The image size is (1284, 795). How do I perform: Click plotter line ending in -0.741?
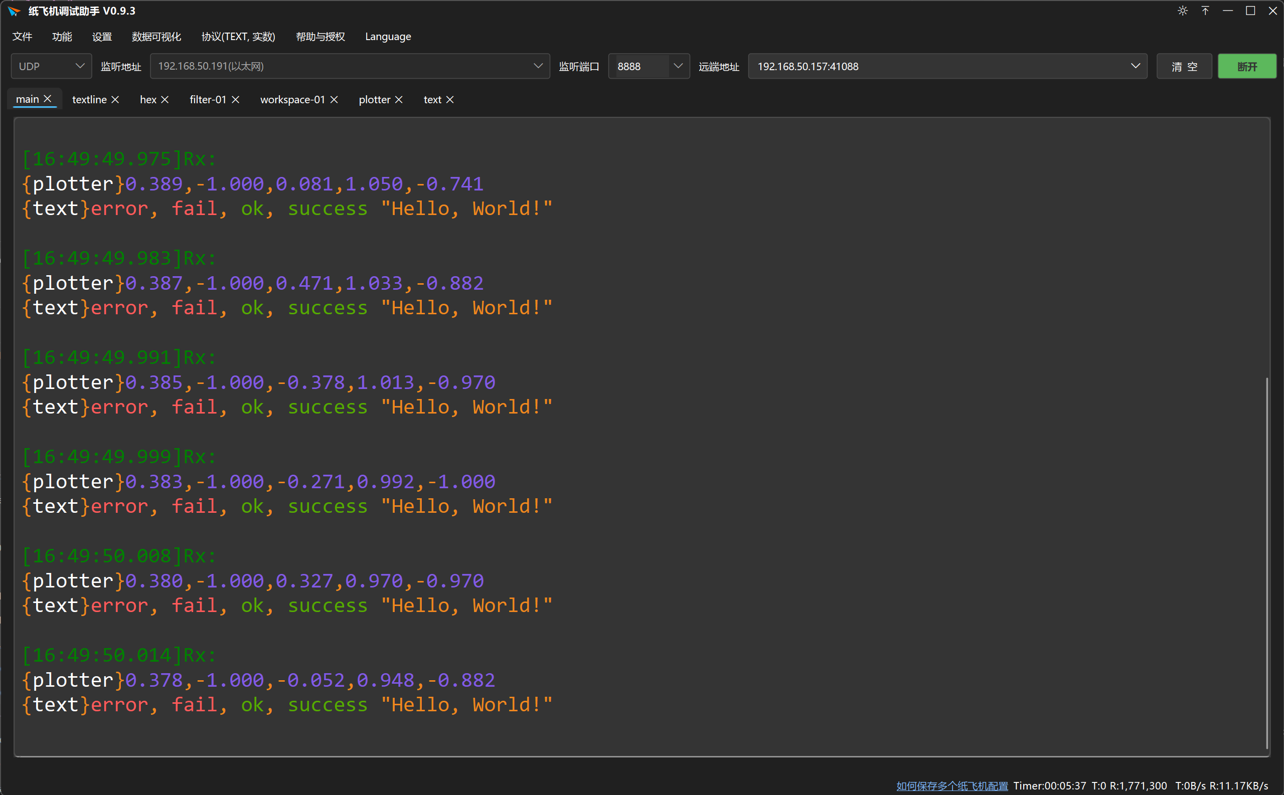pyautogui.click(x=252, y=184)
